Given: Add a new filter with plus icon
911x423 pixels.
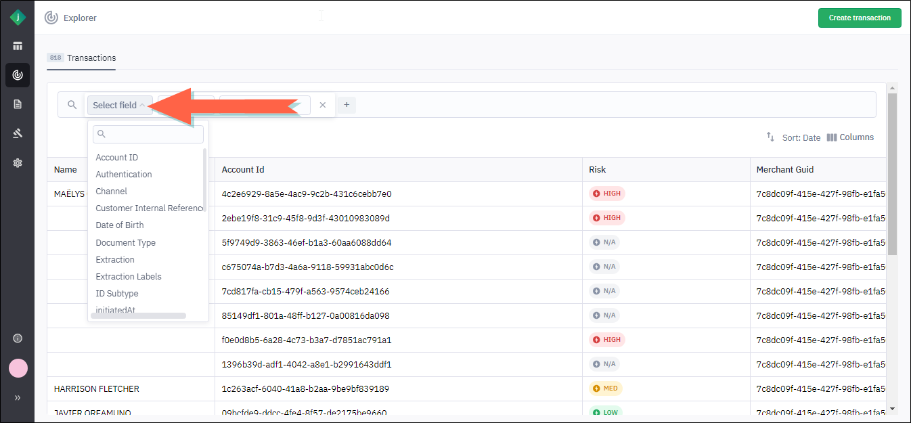Looking at the screenshot, I should 347,105.
